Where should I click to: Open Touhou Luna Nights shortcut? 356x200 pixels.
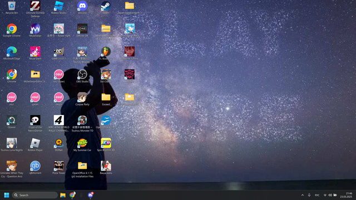point(12,144)
